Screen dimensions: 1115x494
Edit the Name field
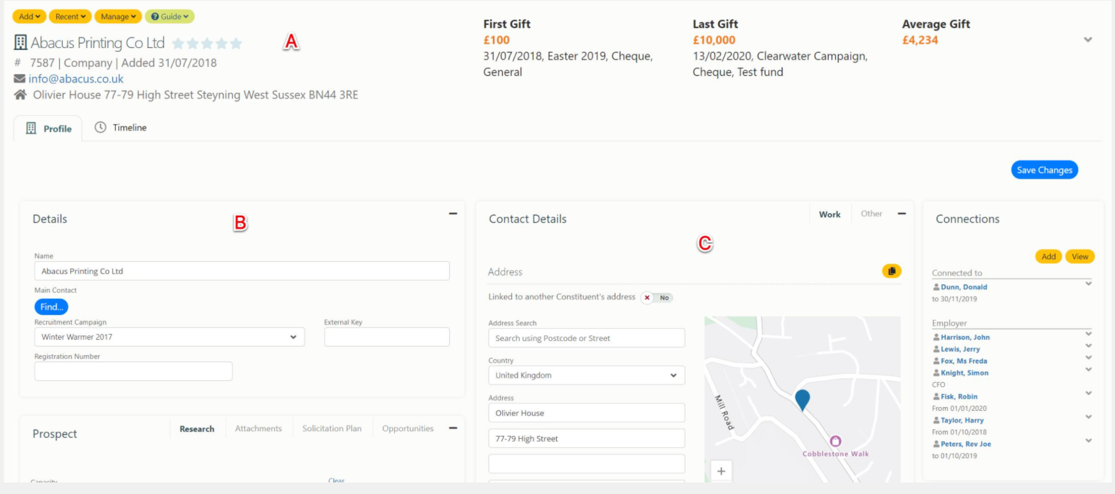(x=242, y=271)
